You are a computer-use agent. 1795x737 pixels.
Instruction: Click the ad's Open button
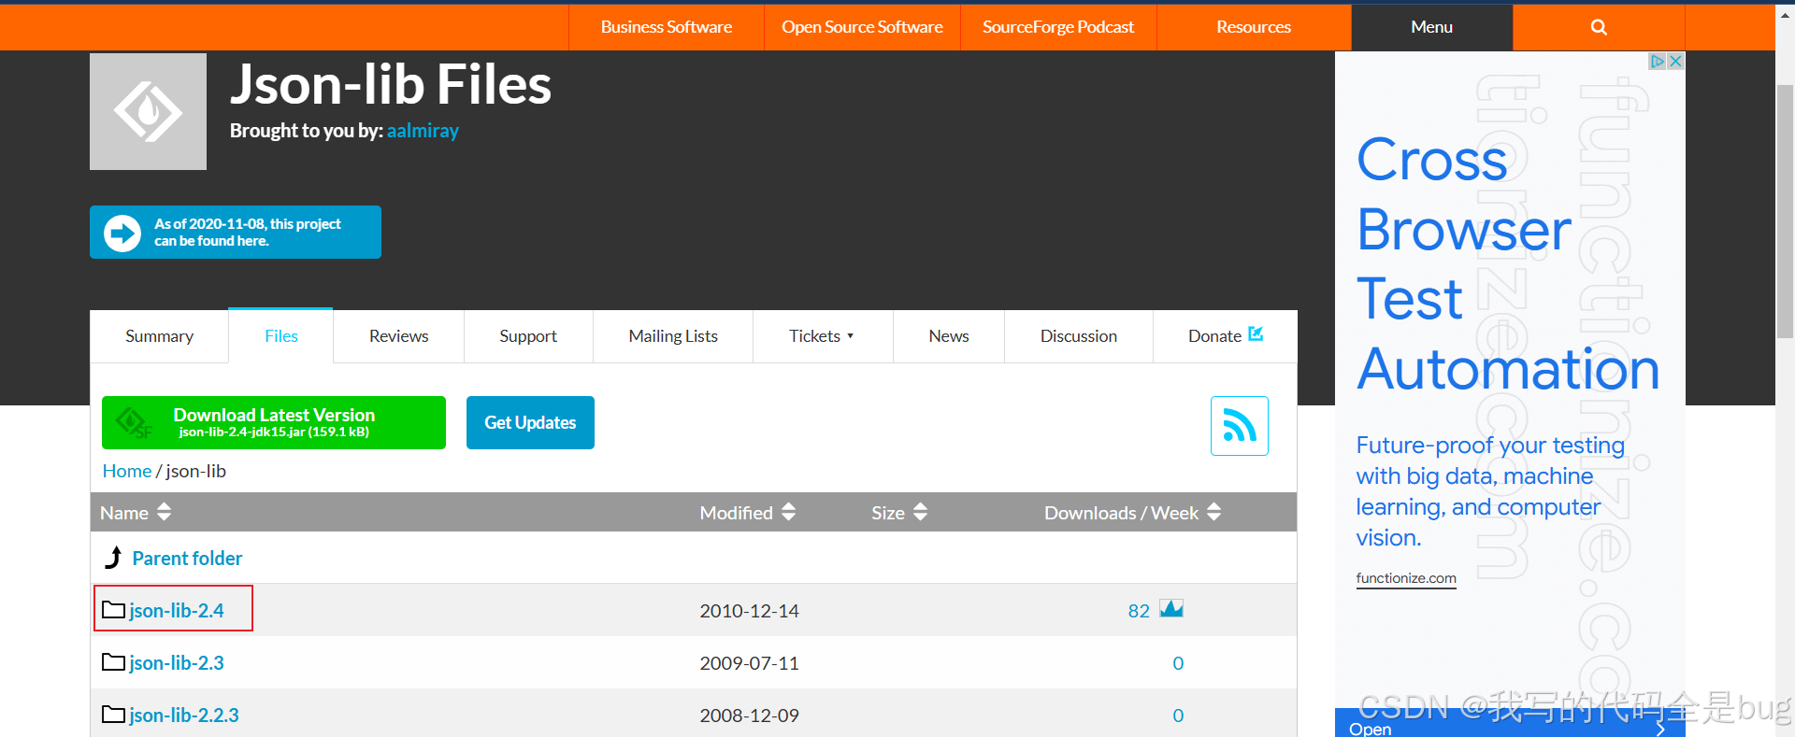[1510, 724]
